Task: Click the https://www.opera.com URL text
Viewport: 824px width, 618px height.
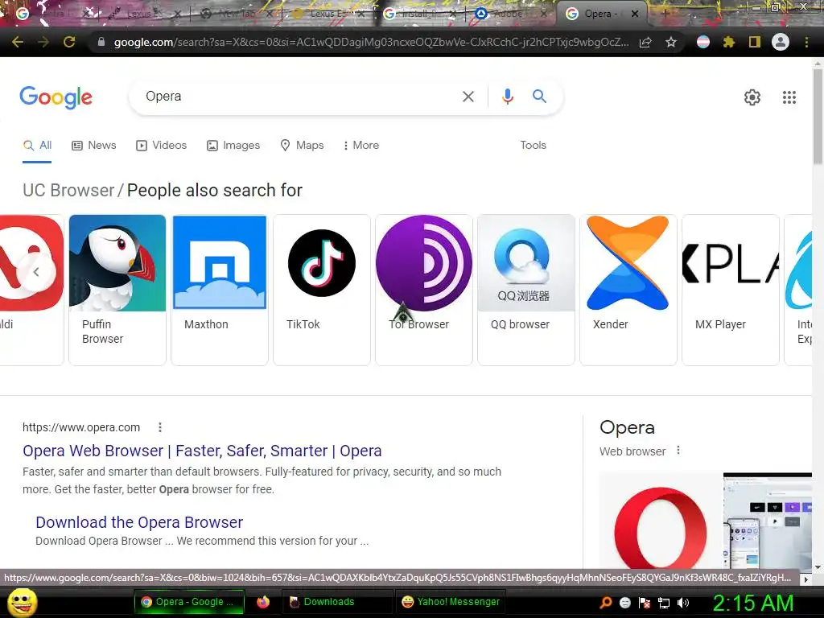Action: (x=81, y=428)
